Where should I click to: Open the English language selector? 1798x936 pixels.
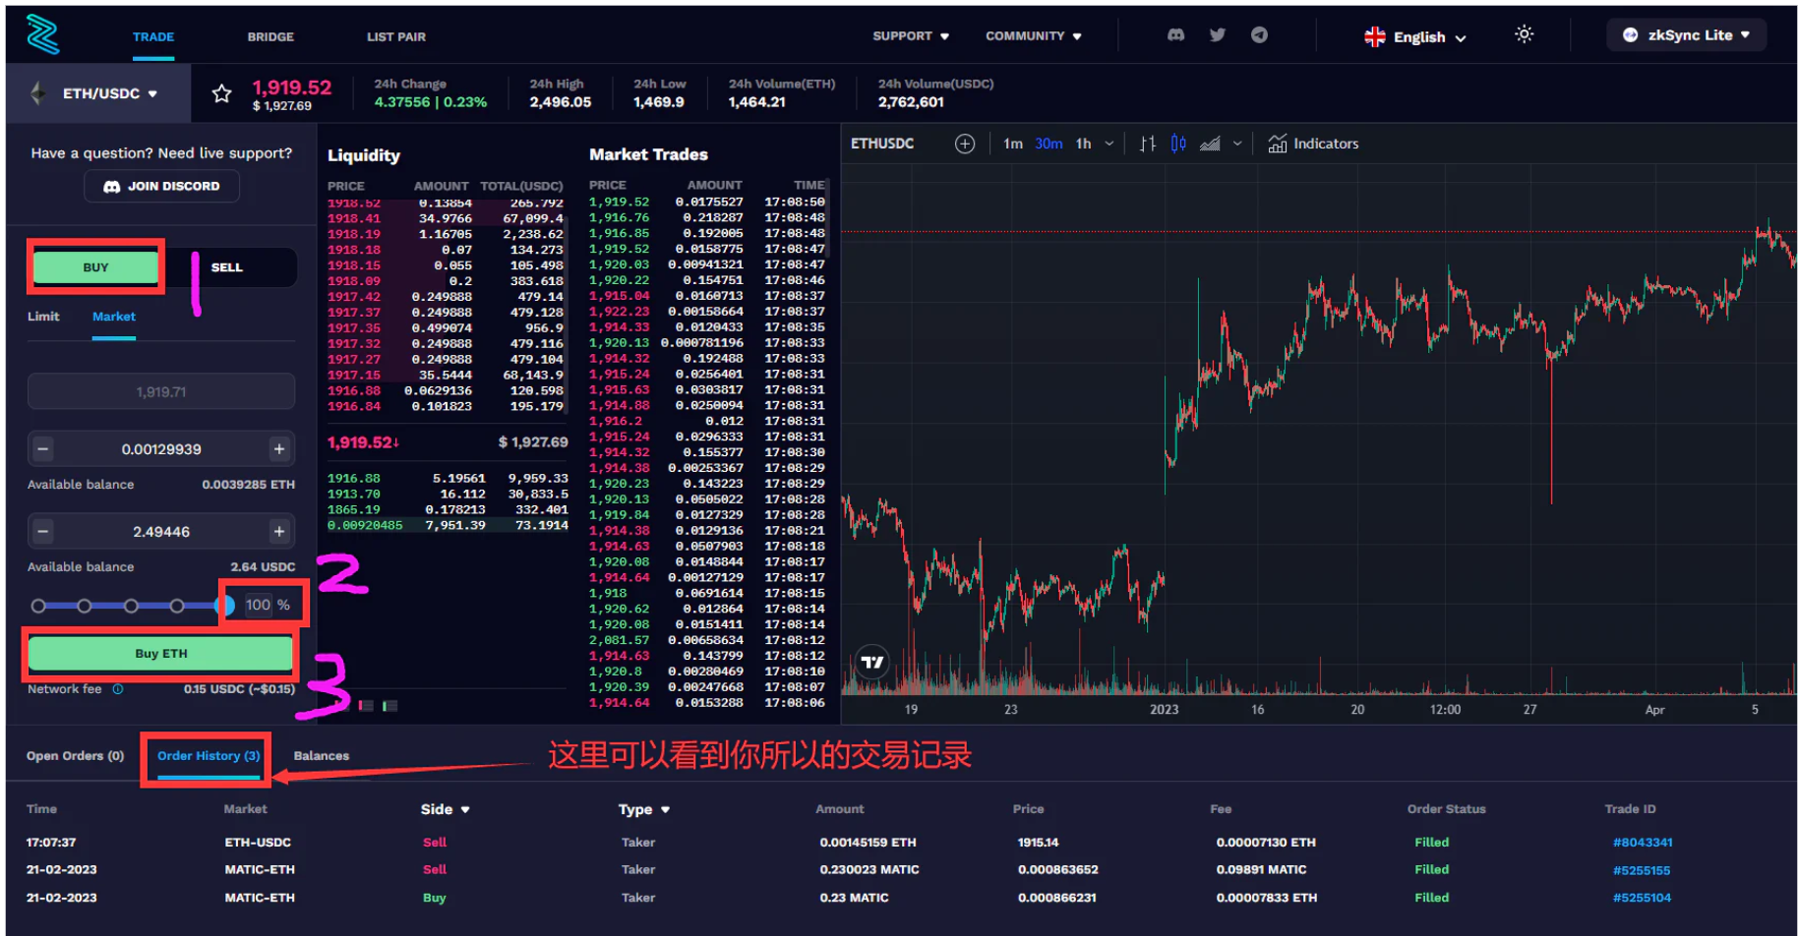(1415, 37)
